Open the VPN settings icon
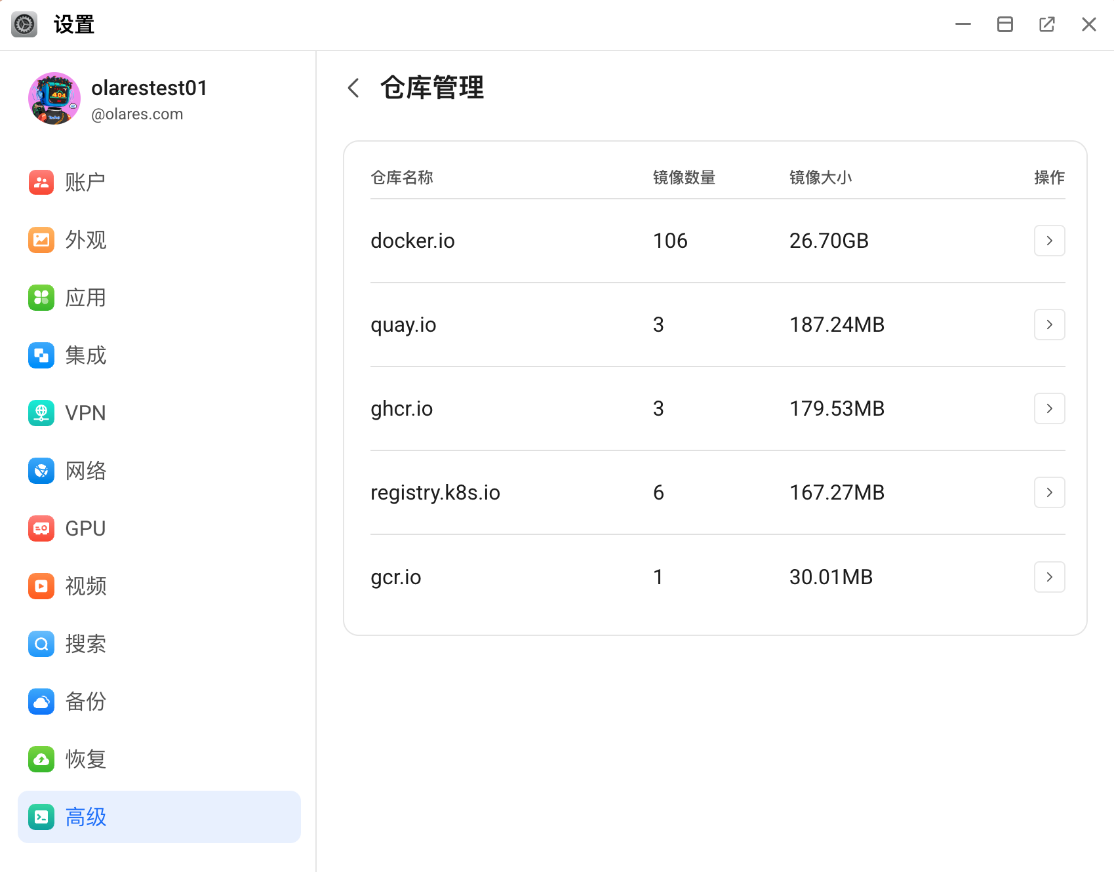 (41, 413)
